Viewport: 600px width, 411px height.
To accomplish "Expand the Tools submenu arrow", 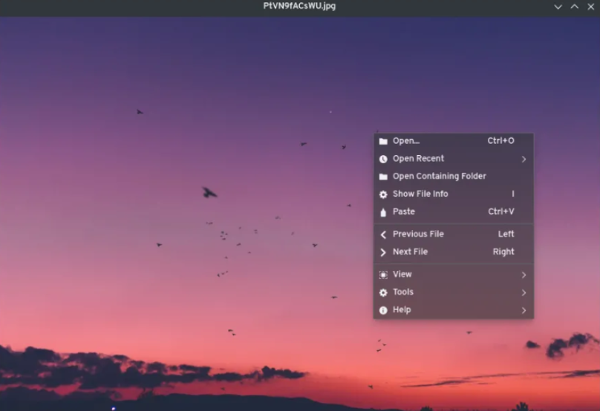I will 524,292.
